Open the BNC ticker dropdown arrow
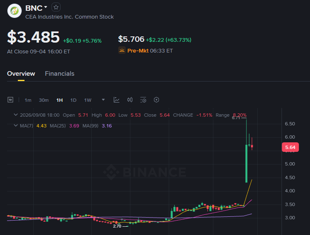Image resolution: width=310 pixels, height=235 pixels. [46, 7]
